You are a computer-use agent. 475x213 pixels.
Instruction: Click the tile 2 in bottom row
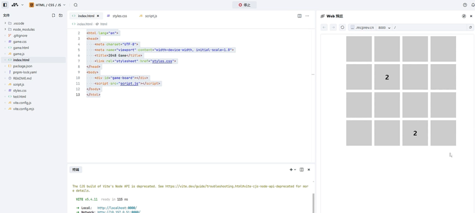pyautogui.click(x=415, y=133)
